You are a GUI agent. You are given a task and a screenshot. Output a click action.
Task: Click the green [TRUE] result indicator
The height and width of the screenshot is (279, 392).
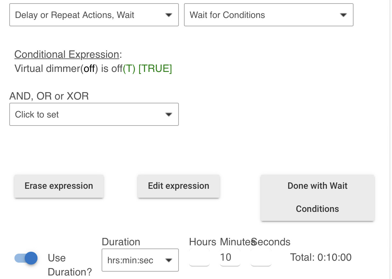click(x=155, y=69)
